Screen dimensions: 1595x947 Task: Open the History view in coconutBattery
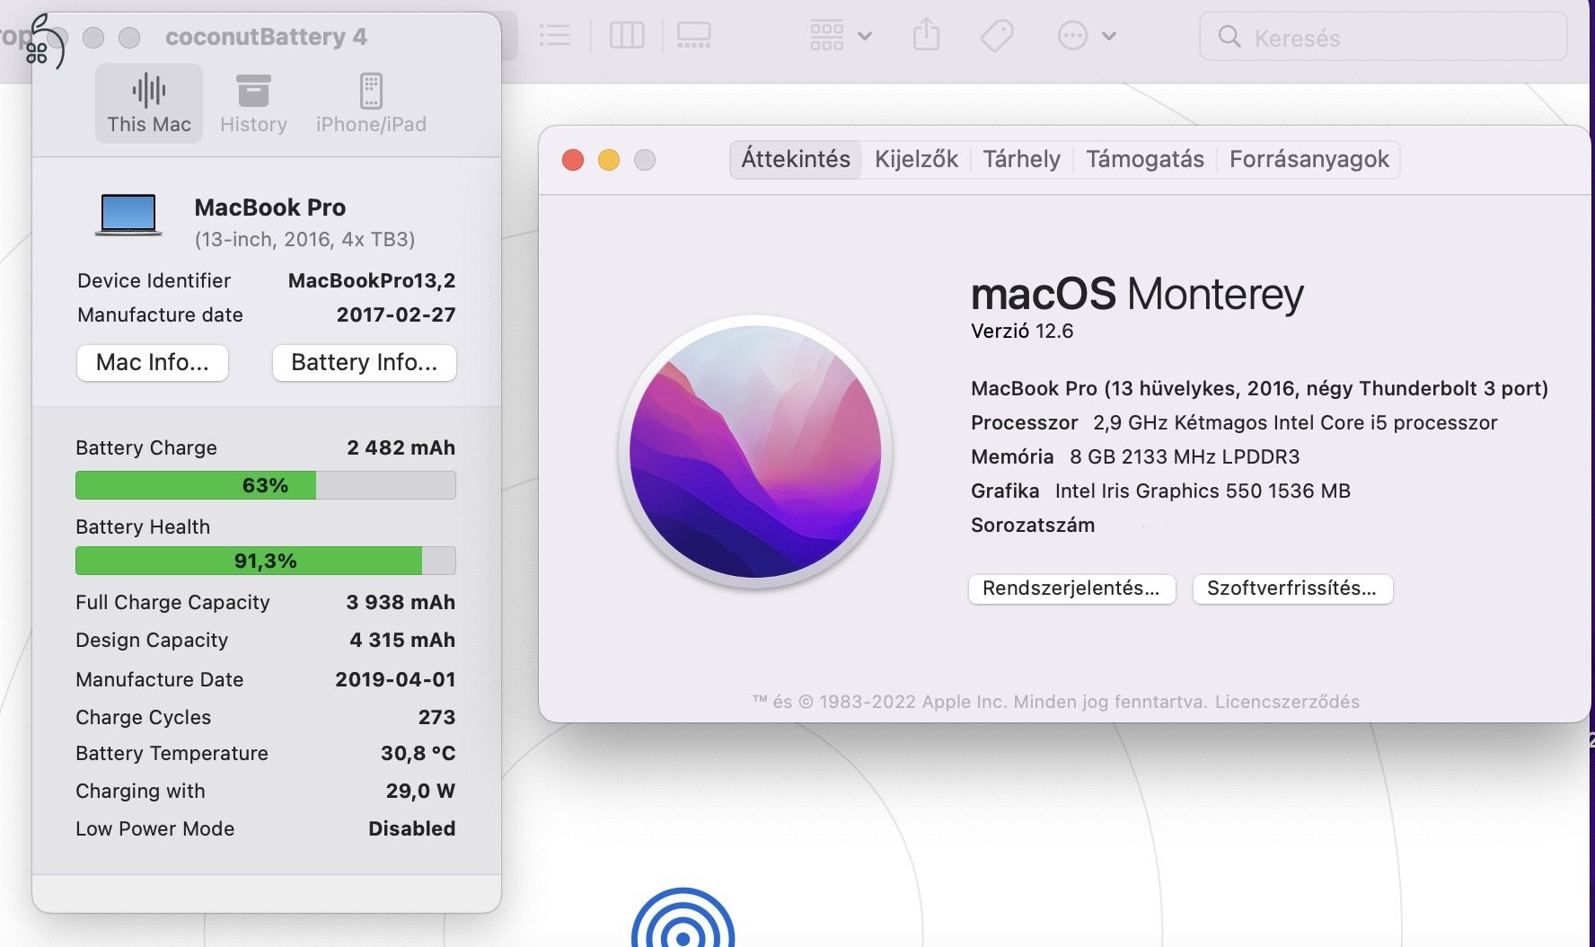pyautogui.click(x=253, y=102)
